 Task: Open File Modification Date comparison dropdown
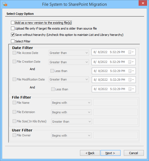(69, 79)
